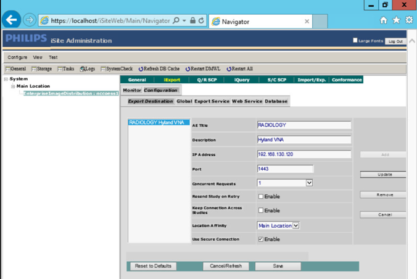Viewport: 417px width, 279px height.
Task: Close the Navigator browser tab
Action: point(307,22)
